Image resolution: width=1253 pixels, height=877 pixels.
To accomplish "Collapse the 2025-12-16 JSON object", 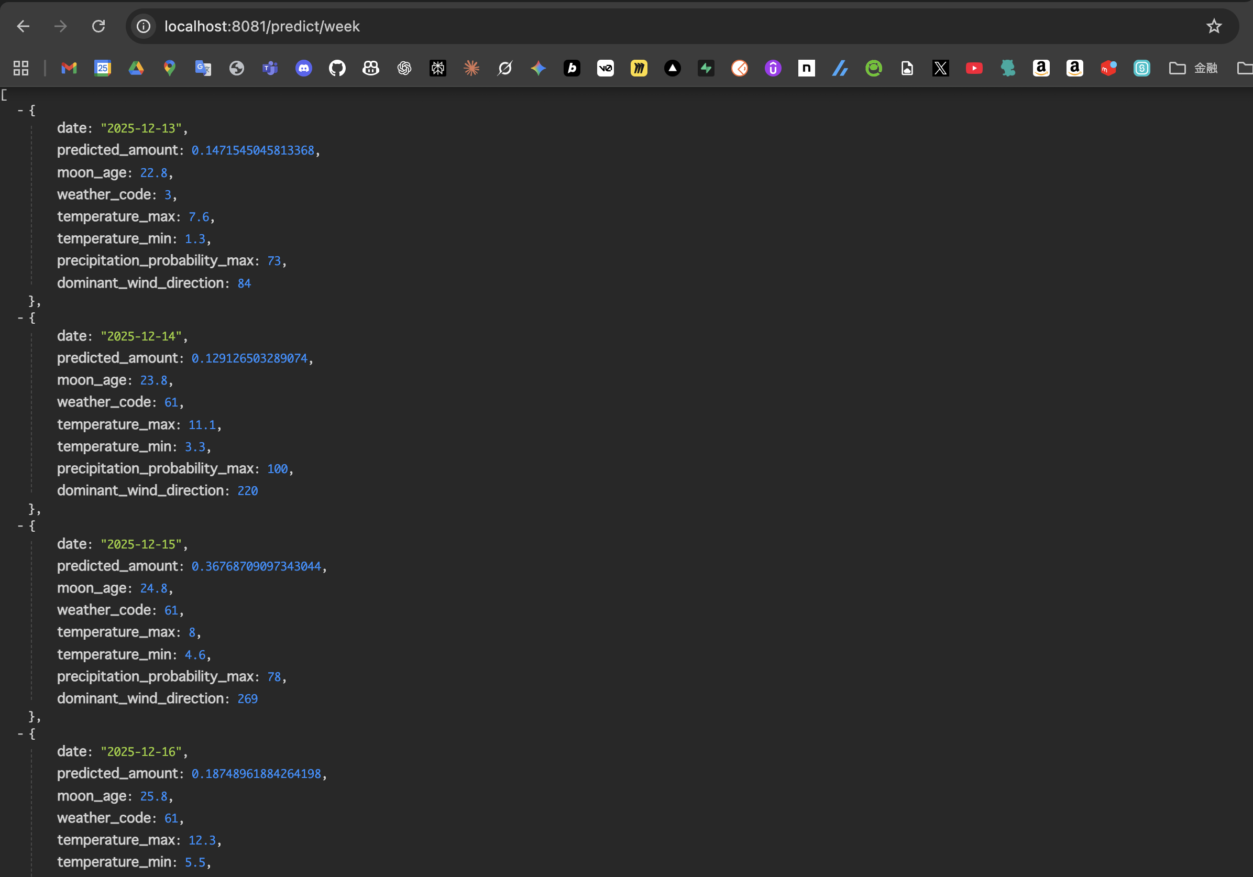I will coord(20,733).
